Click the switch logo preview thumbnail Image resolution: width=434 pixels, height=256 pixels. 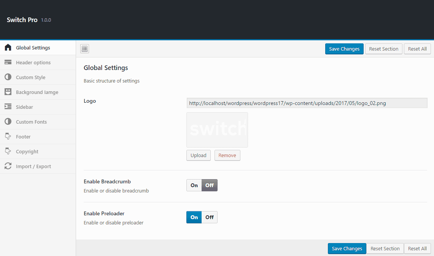point(217,130)
